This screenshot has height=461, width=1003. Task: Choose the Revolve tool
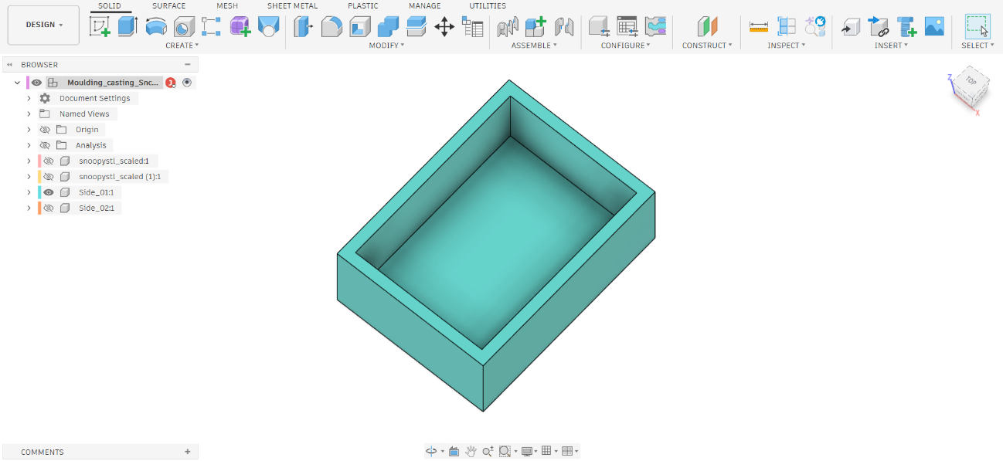[156, 27]
